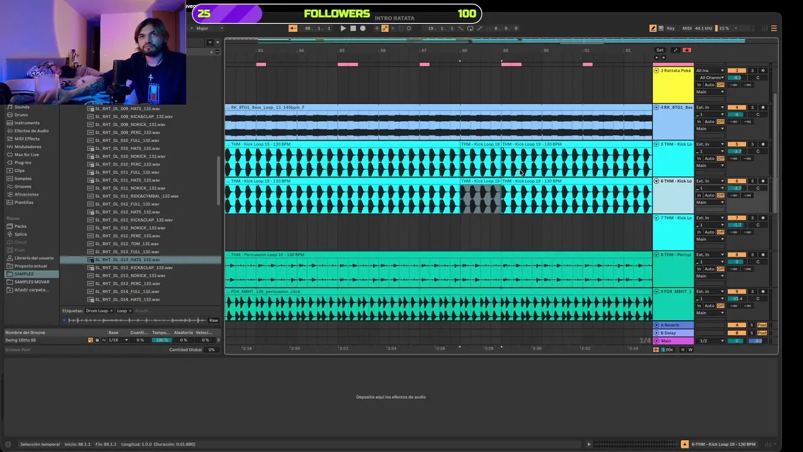Screen dimensions: 803x452
Task: Open the Drums browser category
Action: pos(21,115)
